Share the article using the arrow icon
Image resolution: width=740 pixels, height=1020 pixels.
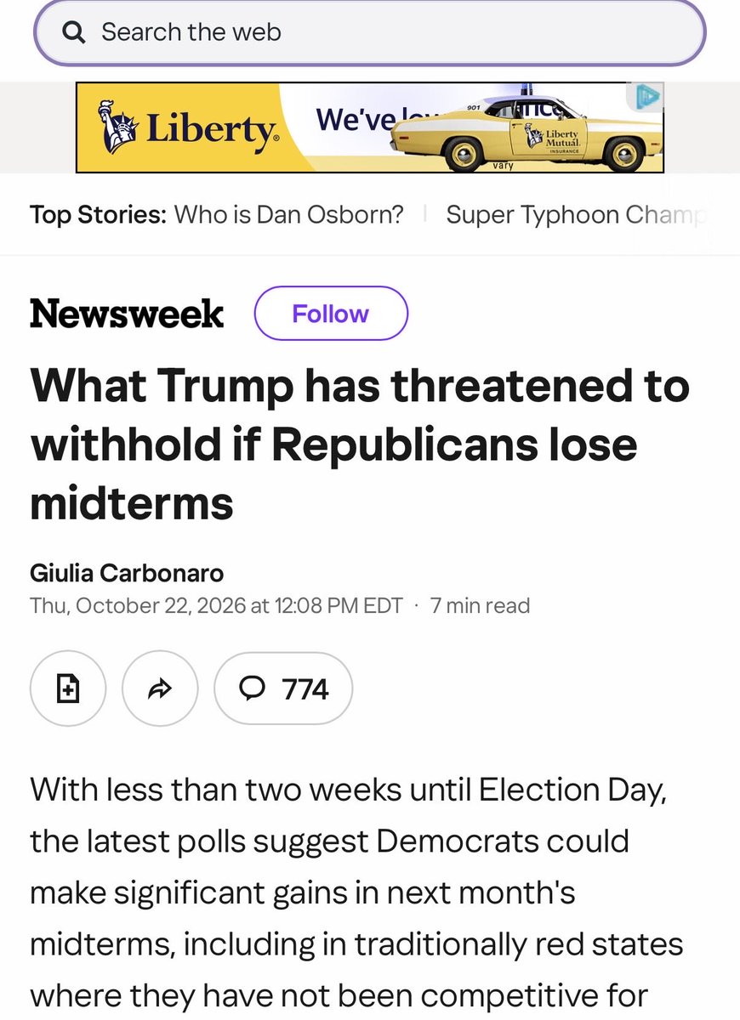coord(160,689)
